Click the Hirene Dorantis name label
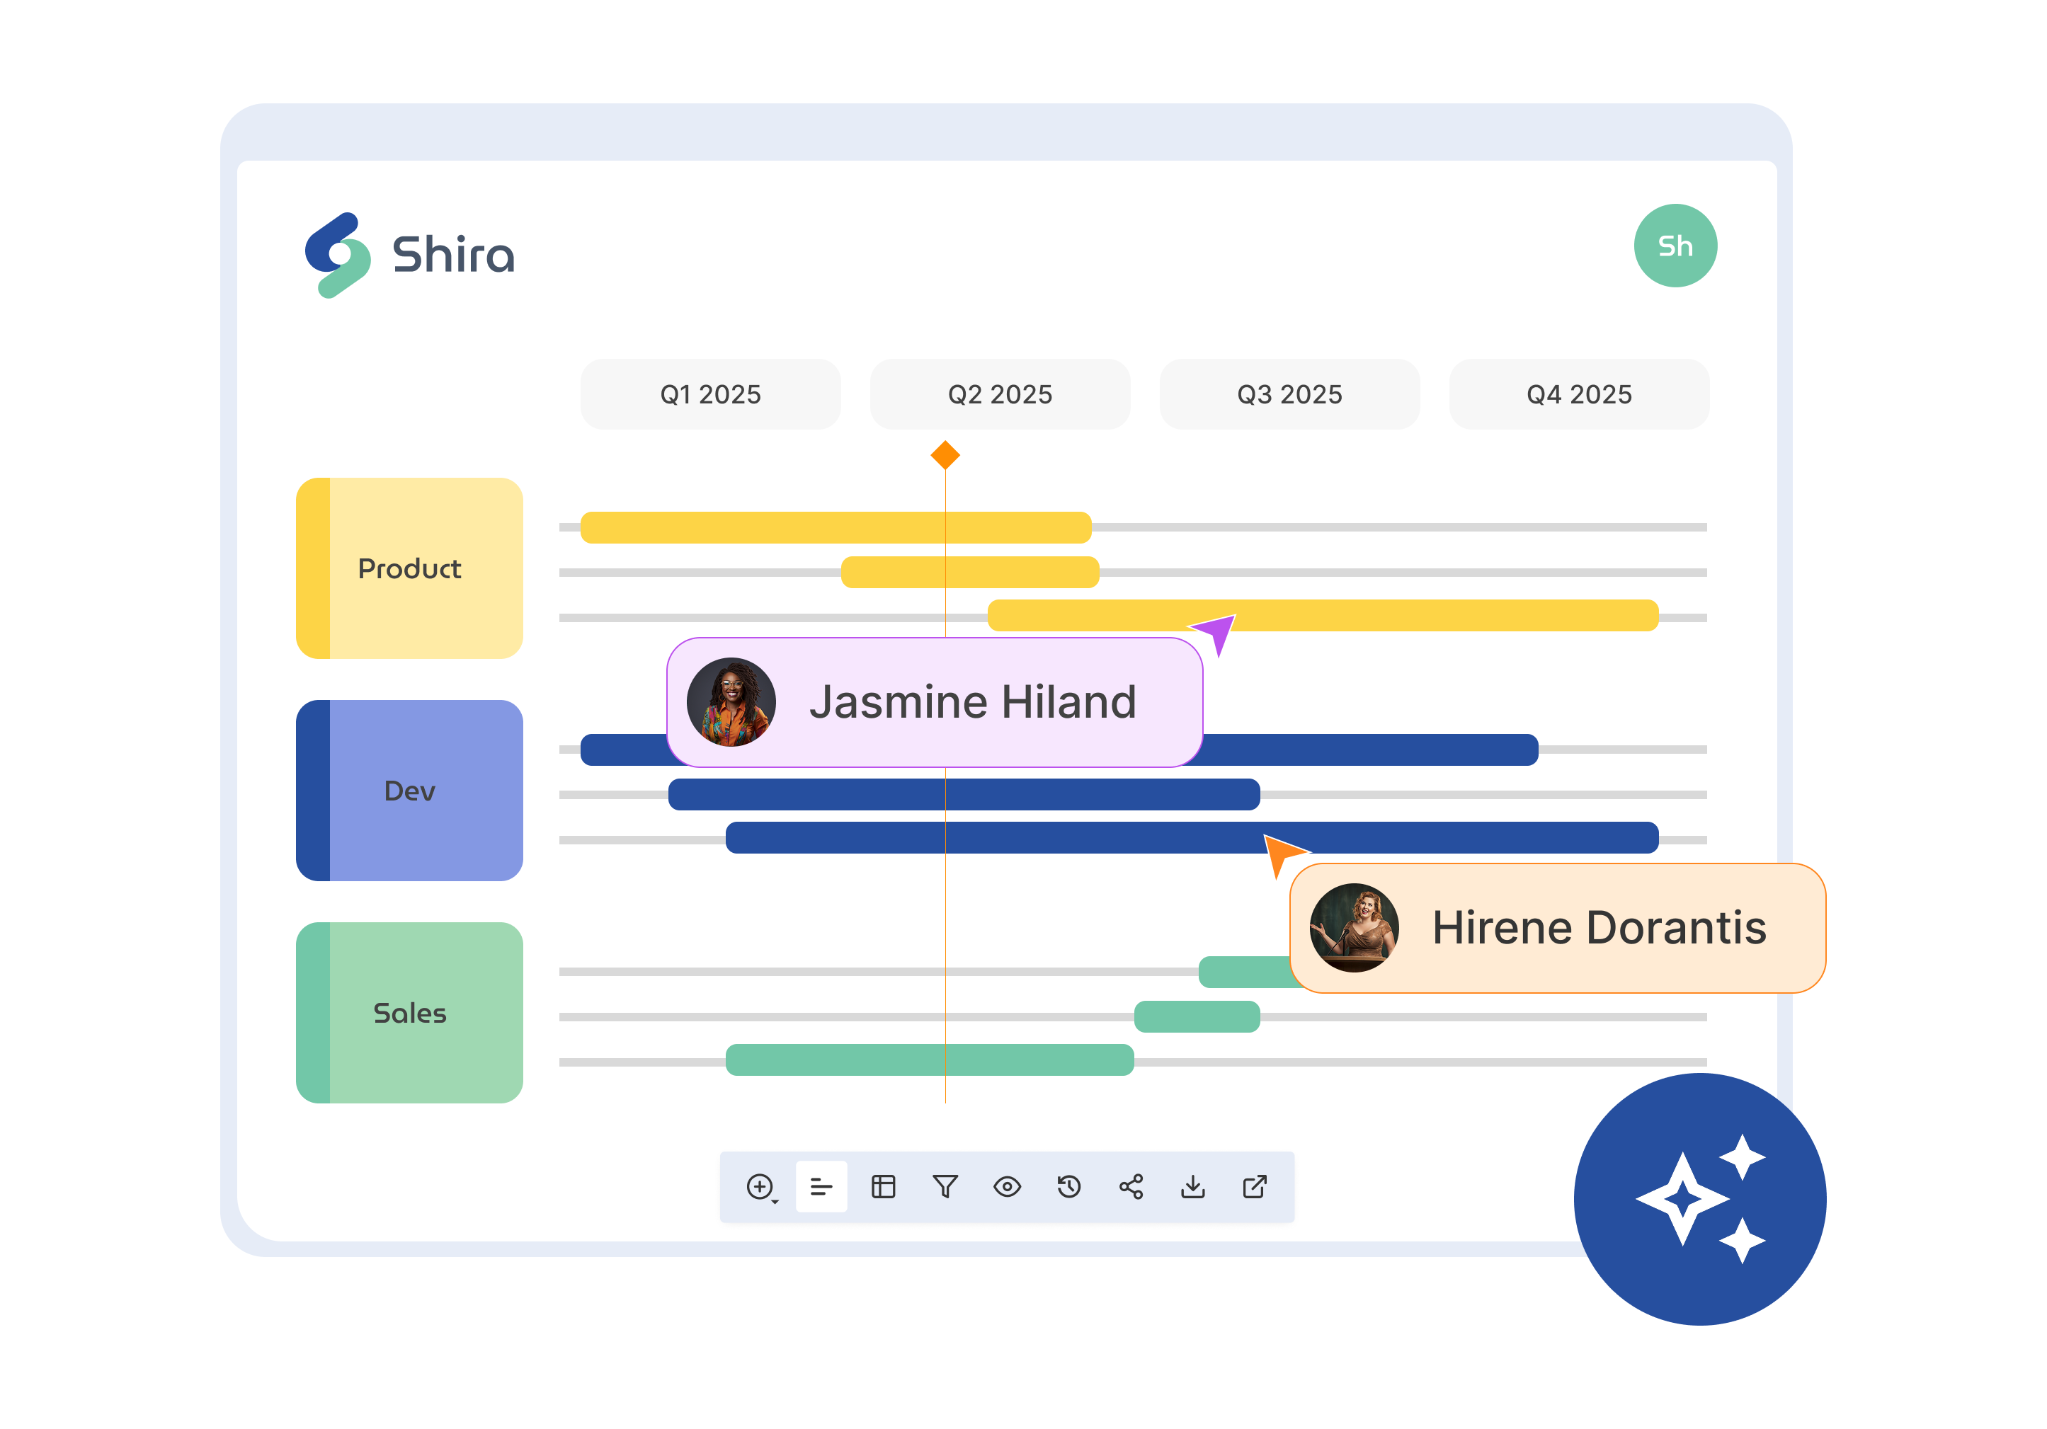Image resolution: width=2047 pixels, height=1429 pixels. 1600,928
